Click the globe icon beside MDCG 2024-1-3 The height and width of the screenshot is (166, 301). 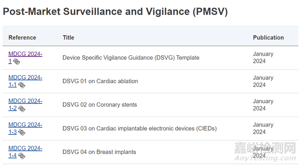point(22,132)
